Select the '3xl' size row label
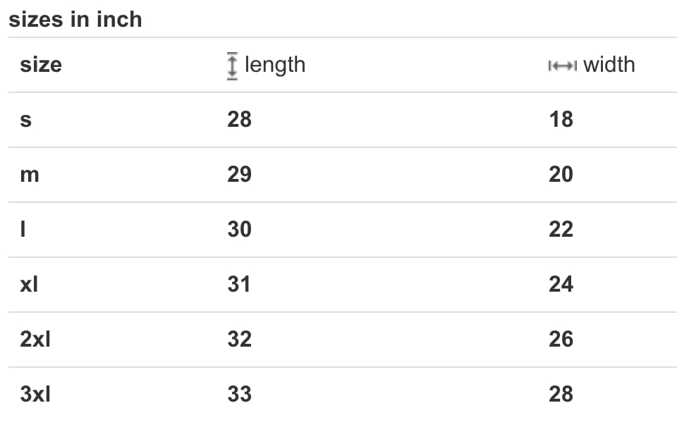The width and height of the screenshot is (677, 434). pyautogui.click(x=35, y=395)
